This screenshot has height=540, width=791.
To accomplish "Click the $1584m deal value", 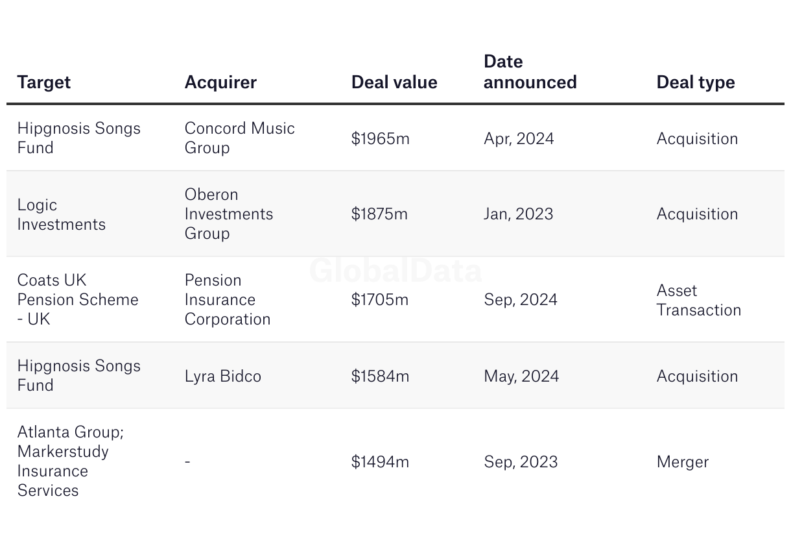I will [381, 376].
